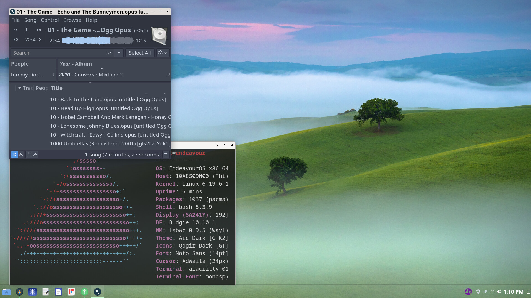Click the album cover art thumbnail
This screenshot has width=531, height=298.
point(159,36)
